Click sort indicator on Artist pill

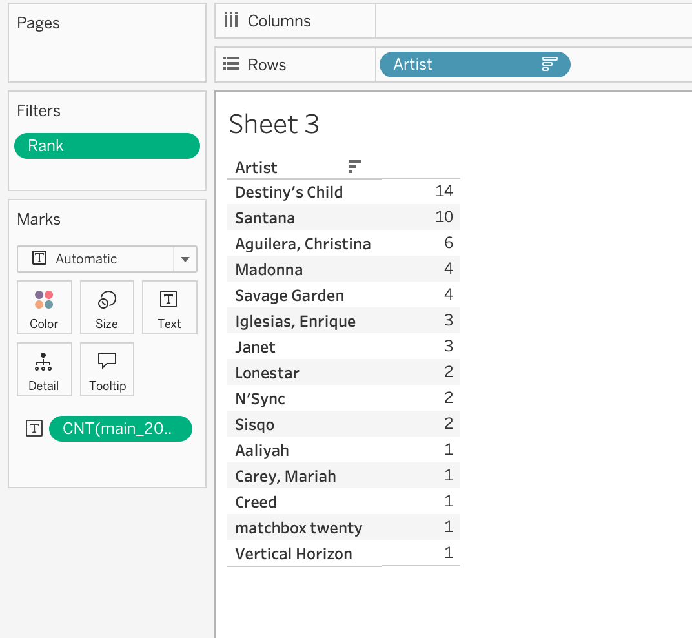[549, 64]
